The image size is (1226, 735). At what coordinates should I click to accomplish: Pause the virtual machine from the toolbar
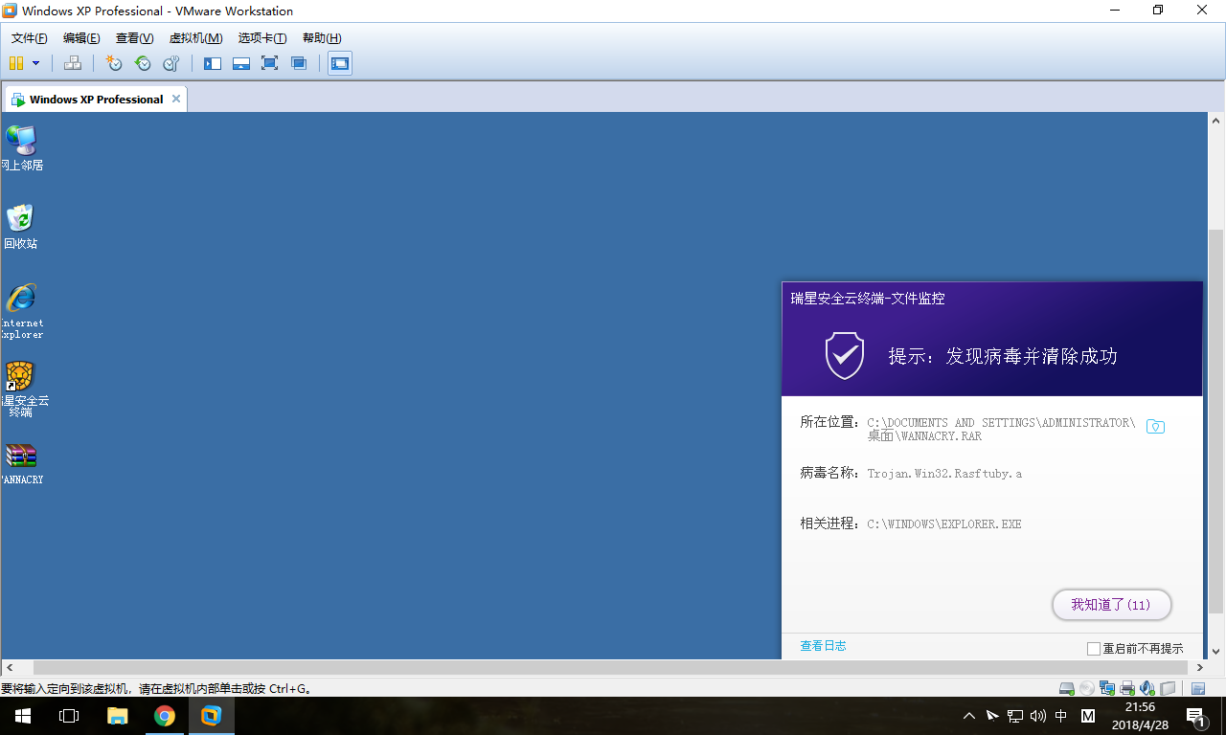click(x=16, y=63)
